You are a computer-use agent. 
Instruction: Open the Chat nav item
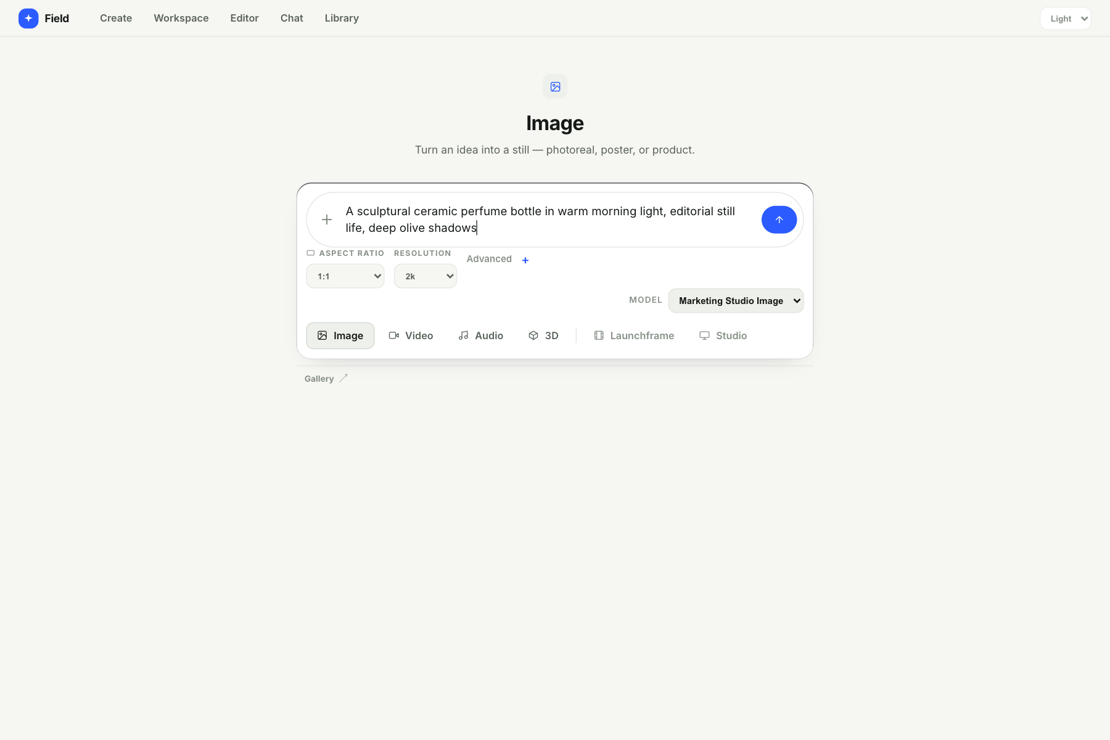click(292, 18)
